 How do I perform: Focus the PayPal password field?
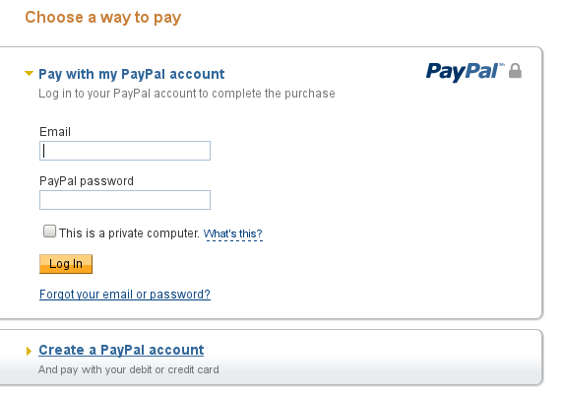click(125, 200)
